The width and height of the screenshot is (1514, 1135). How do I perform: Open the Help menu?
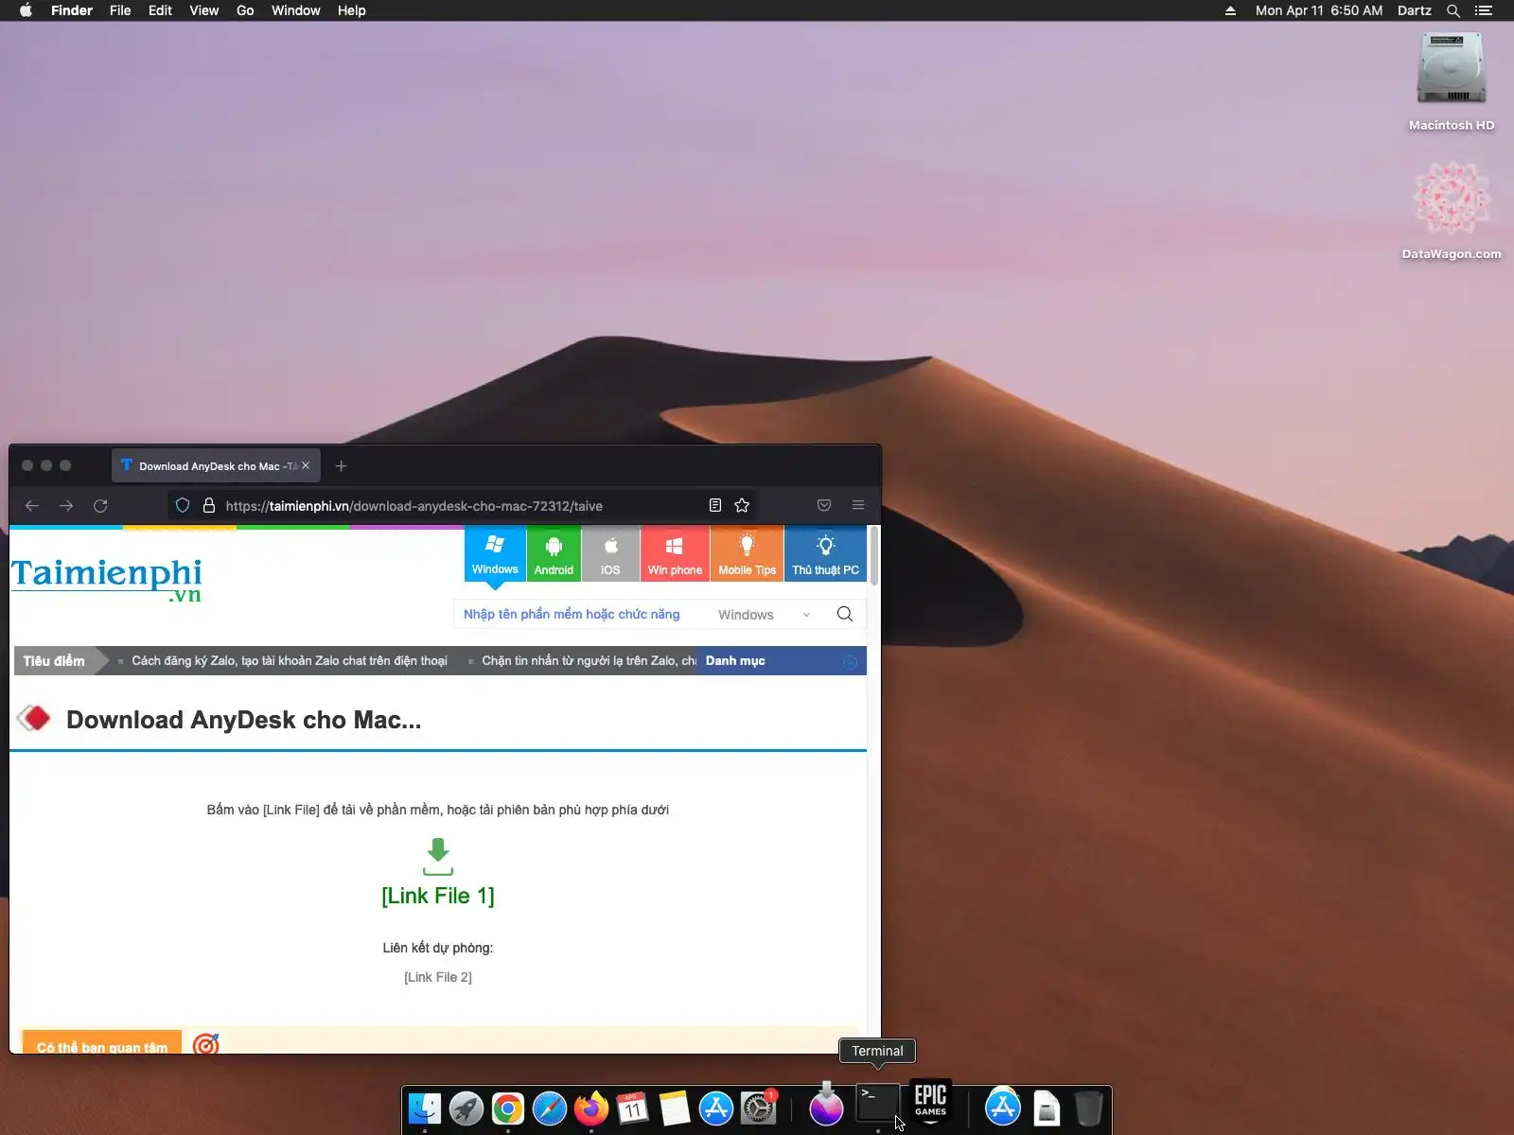[x=352, y=10]
